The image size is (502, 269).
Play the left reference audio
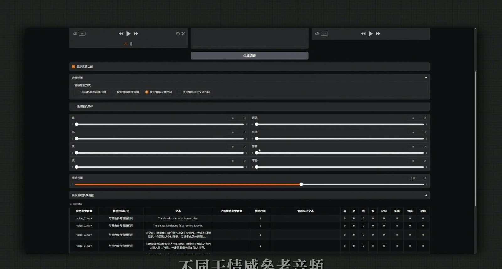click(128, 34)
